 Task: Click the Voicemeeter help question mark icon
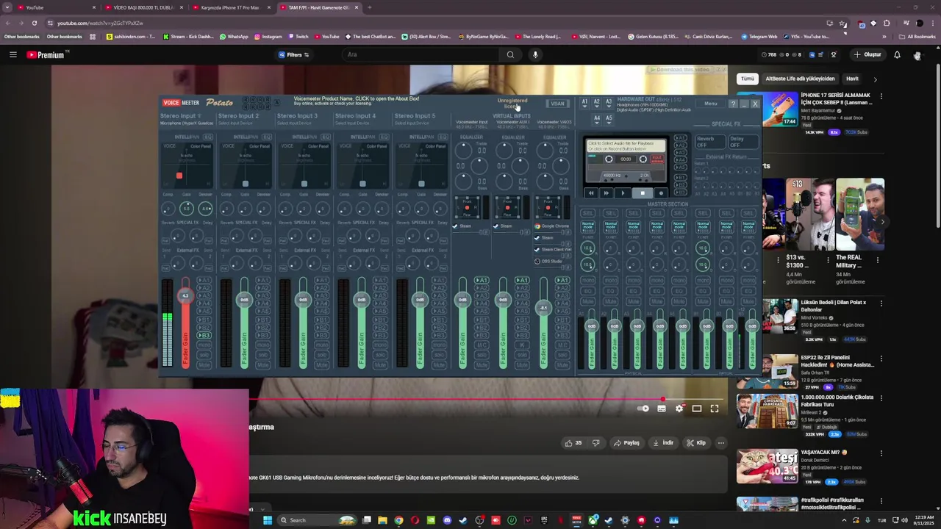pos(733,104)
